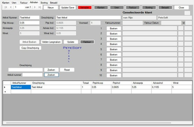Viewport: 194px width, 127px height.
Task: Jump to last record navigator icon
Action: point(39,7)
